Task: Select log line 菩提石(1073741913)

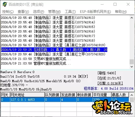Action: [48, 18]
